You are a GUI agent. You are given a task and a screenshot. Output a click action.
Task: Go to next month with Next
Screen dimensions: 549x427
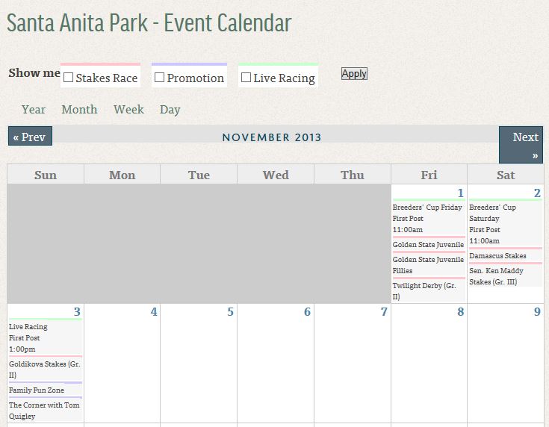pos(521,145)
